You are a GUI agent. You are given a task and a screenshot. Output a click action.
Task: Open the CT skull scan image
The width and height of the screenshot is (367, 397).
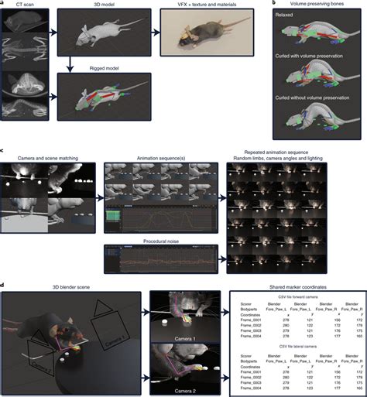click(25, 84)
